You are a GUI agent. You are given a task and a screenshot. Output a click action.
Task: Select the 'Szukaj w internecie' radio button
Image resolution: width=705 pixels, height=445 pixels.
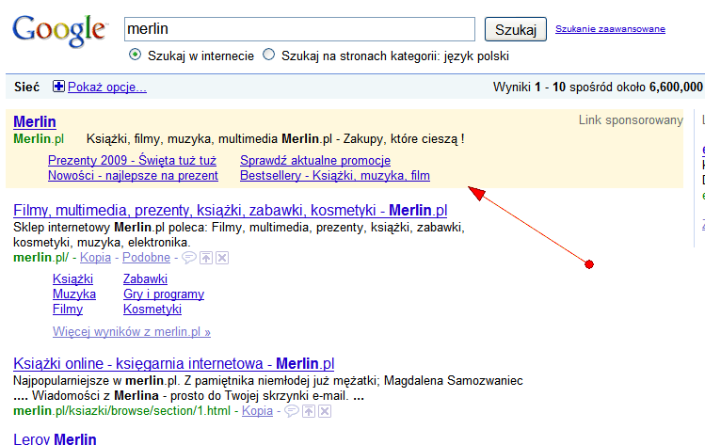tap(135, 55)
